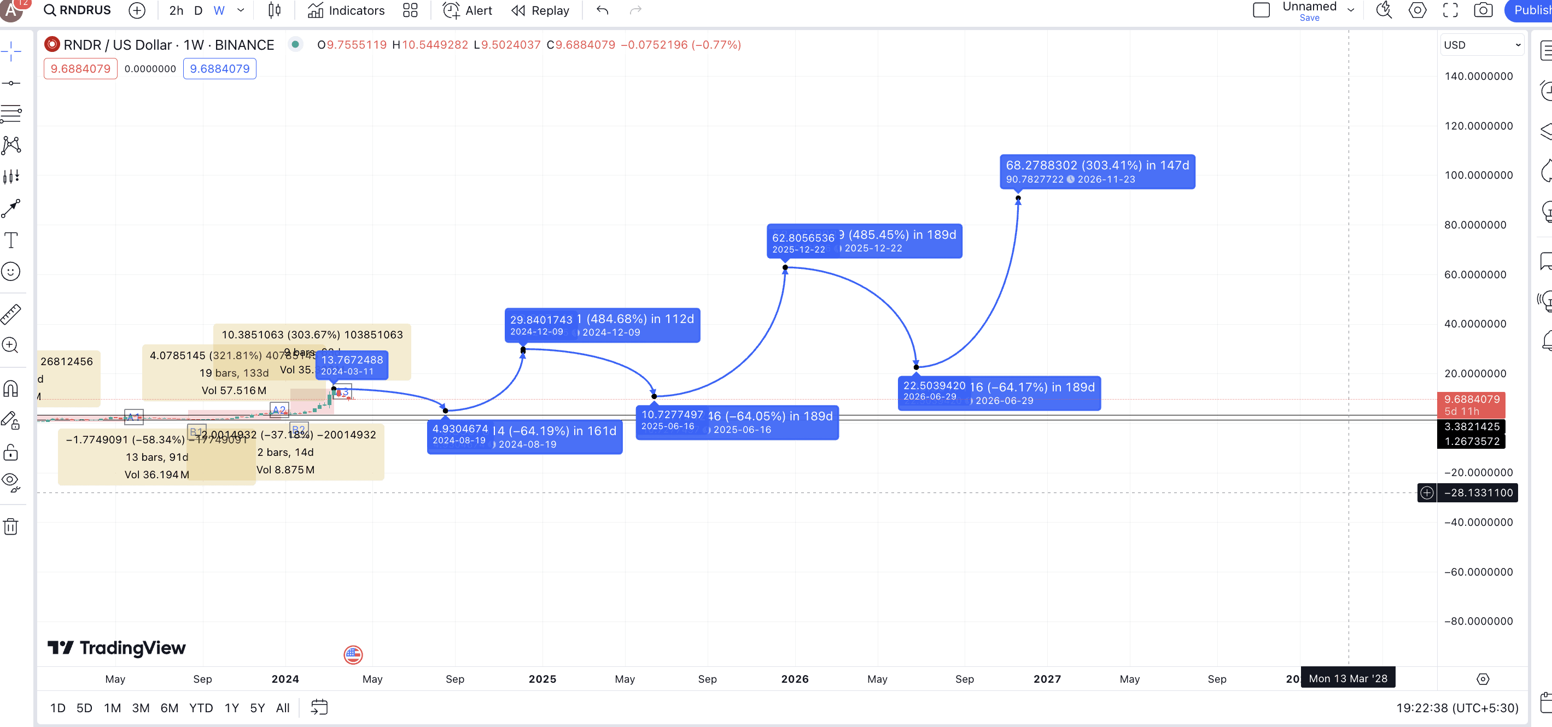Click the Go to date calendar icon
Viewport: 1552px width, 727px height.
[x=319, y=708]
